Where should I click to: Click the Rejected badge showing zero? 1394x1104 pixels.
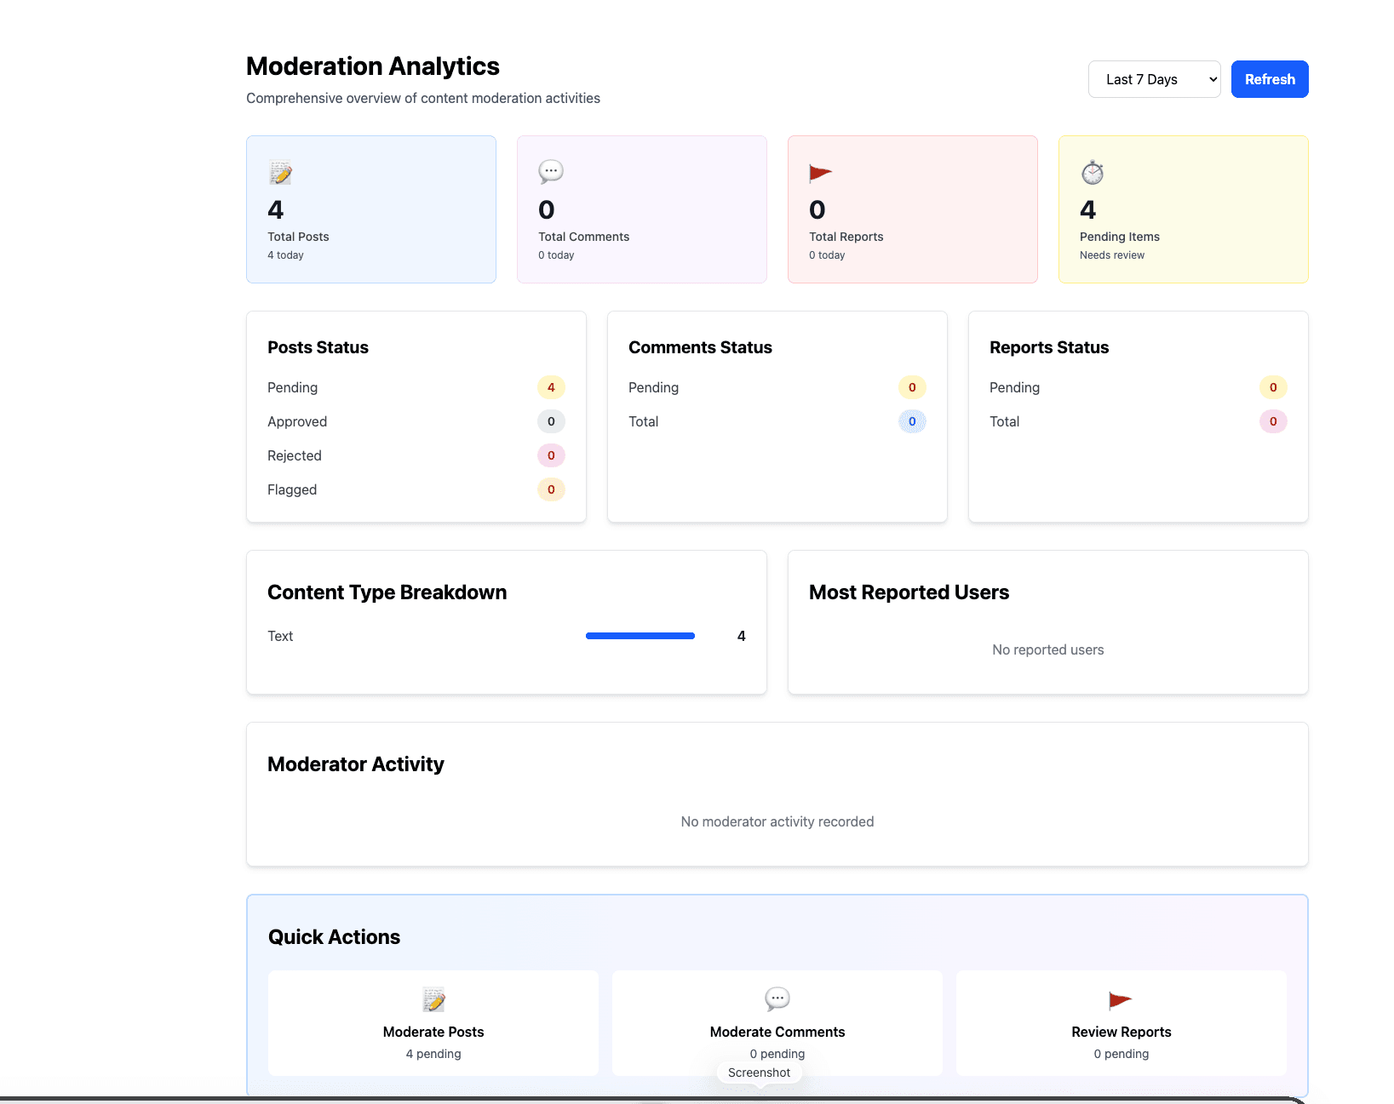(551, 455)
